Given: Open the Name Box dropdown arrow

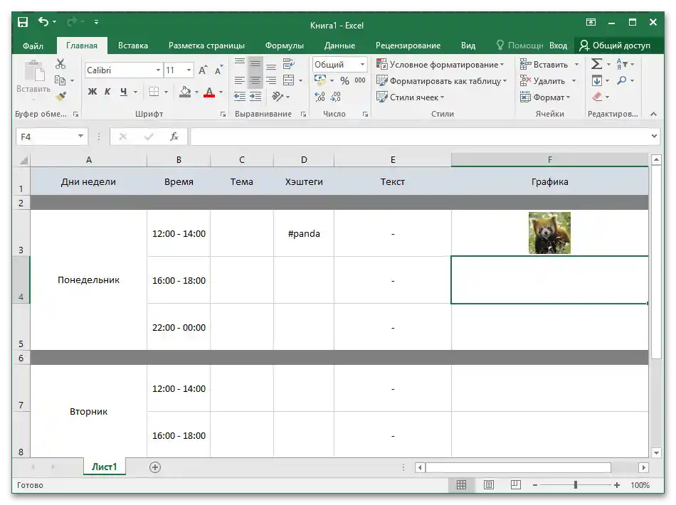Looking at the screenshot, I should click(x=80, y=137).
